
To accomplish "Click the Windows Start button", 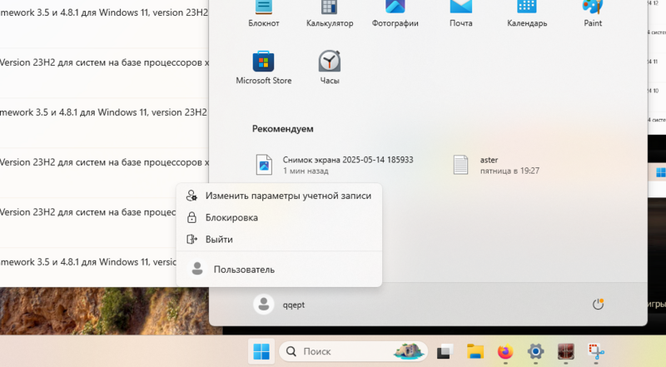I will click(x=261, y=352).
